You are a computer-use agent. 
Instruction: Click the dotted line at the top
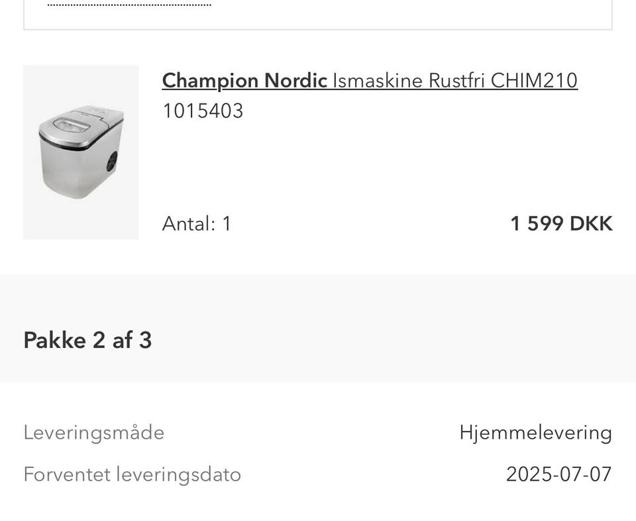[x=129, y=5]
